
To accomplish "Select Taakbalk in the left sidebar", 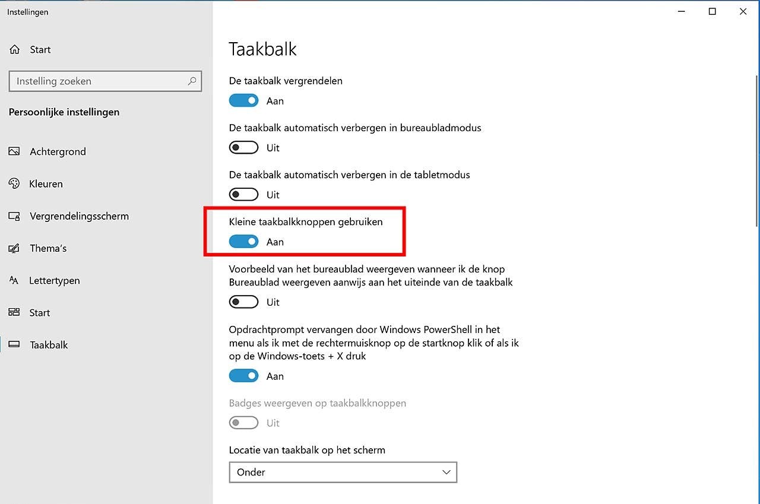I will tap(49, 344).
